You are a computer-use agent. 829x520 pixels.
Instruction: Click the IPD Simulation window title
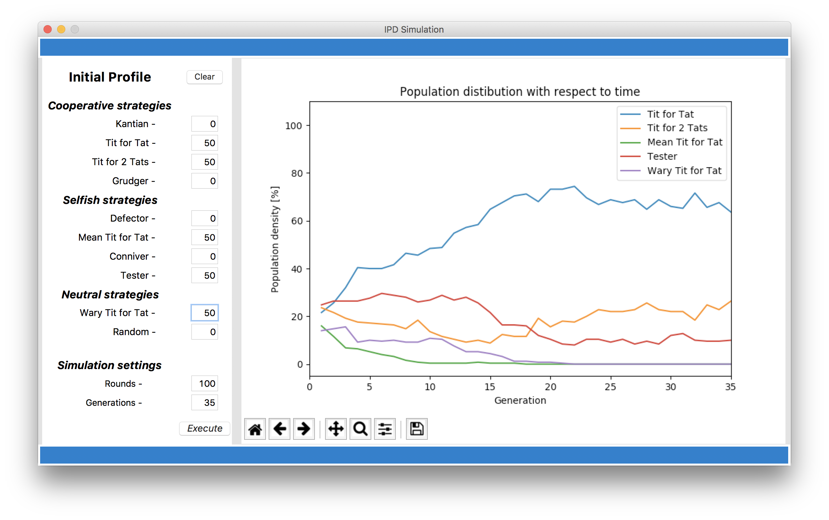414,30
